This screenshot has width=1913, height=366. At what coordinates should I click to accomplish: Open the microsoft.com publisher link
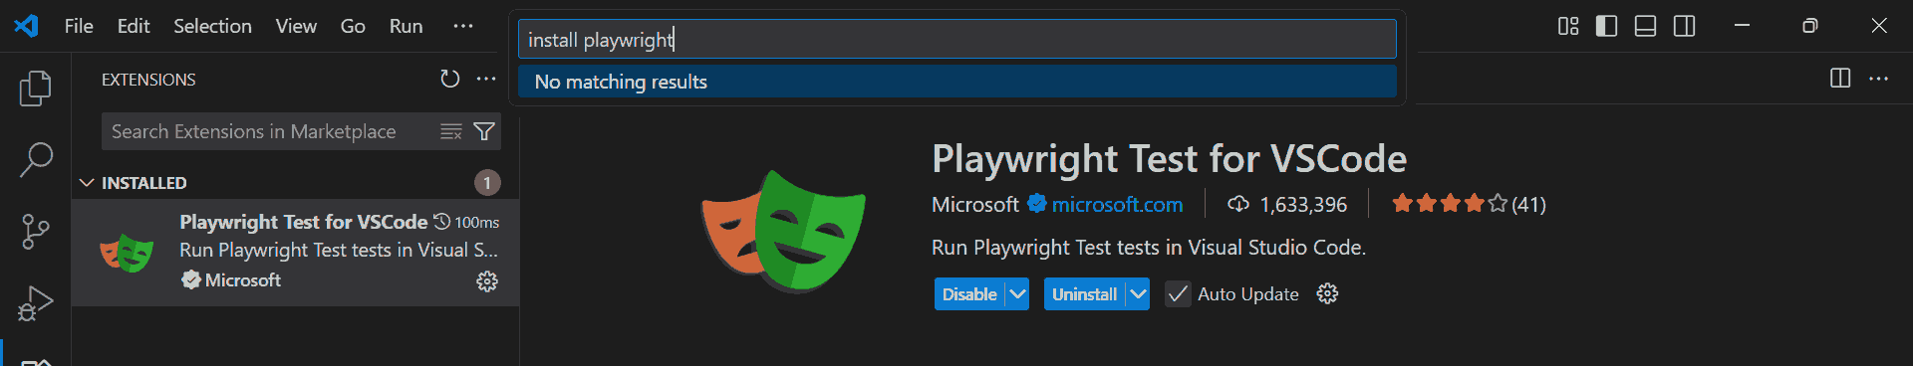(1117, 204)
